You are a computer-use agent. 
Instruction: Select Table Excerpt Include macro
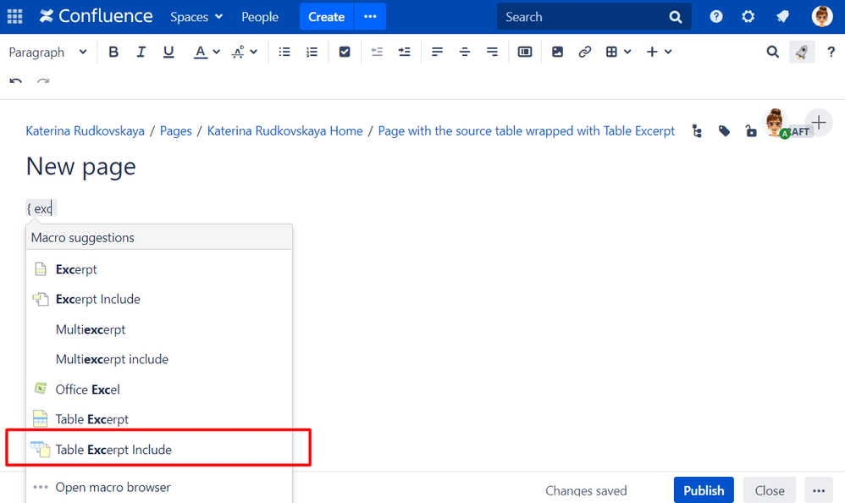pyautogui.click(x=159, y=450)
